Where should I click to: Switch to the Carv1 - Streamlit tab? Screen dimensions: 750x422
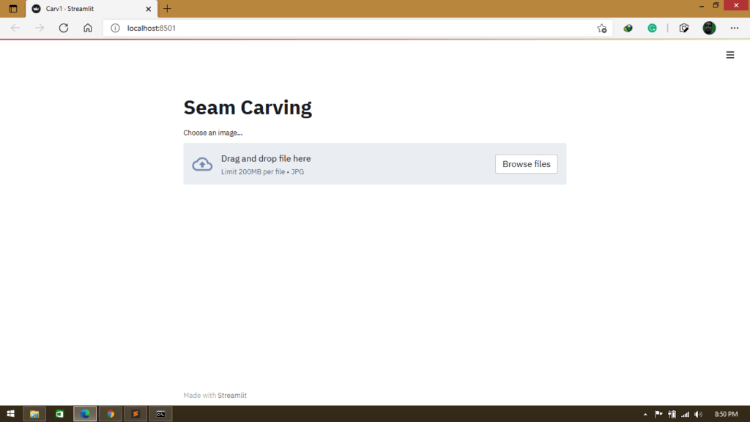[88, 9]
